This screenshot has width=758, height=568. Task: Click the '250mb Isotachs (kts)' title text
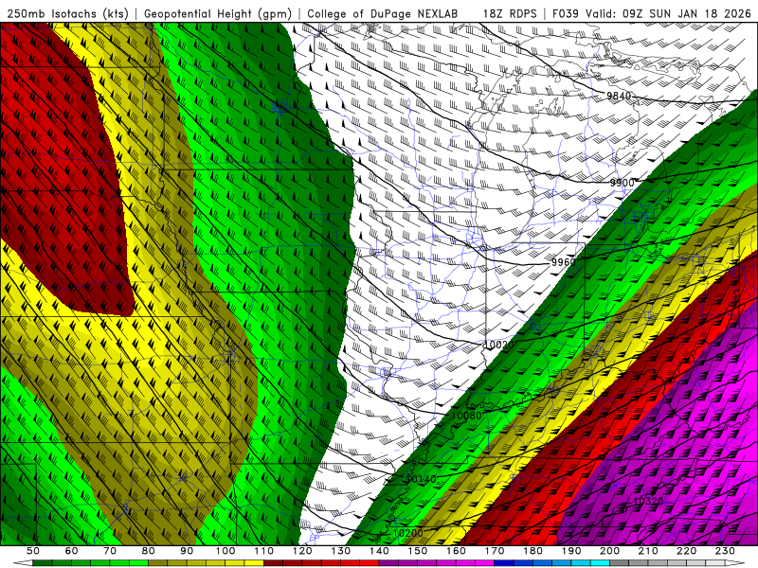pyautogui.click(x=67, y=14)
